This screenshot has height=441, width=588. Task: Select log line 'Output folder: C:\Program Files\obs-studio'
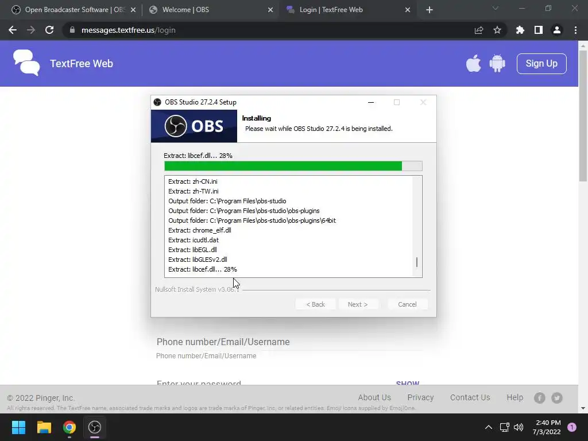[x=227, y=201]
